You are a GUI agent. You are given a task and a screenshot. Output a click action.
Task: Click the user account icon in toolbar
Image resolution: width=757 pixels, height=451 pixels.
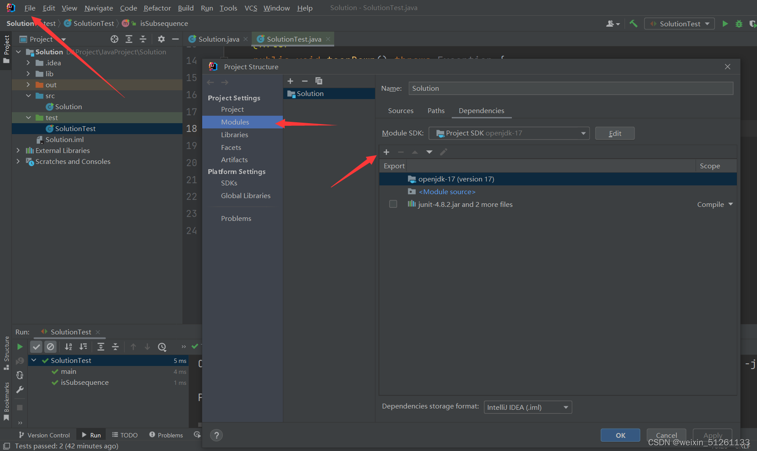pyautogui.click(x=613, y=24)
